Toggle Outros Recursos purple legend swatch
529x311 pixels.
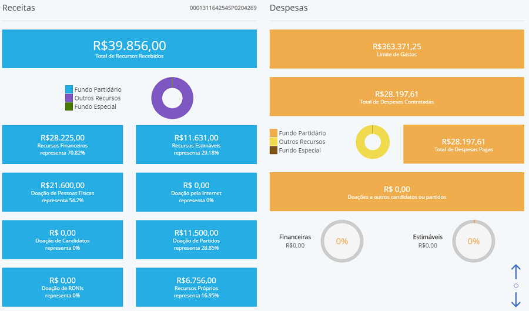69,98
